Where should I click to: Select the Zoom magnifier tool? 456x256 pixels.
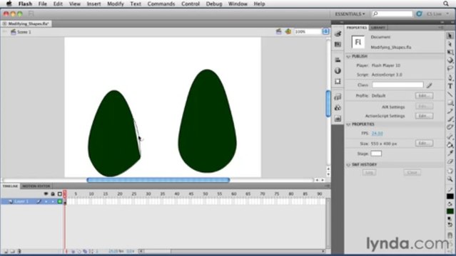pos(450,179)
